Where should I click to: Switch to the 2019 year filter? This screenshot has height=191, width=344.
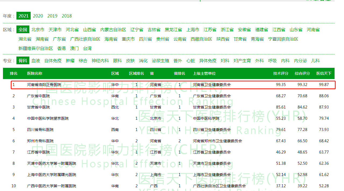coord(52,16)
